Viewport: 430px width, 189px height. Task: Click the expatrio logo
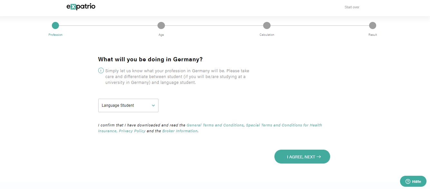[81, 7]
